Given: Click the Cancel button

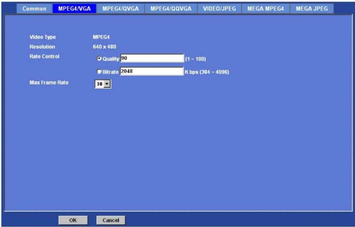Looking at the screenshot, I should pyautogui.click(x=111, y=220).
